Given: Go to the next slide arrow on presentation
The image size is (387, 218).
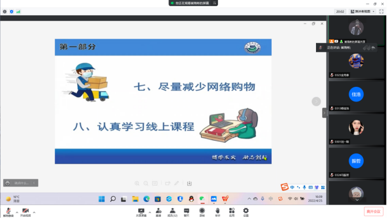Looking at the screenshot, I should (x=316, y=101).
